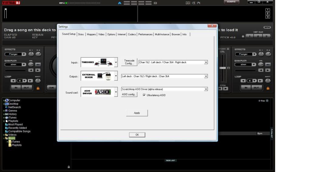This screenshot has width=311, height=172.
Task: Toggle the Ultra-latency ASIO checkbox
Action: [x=144, y=95]
